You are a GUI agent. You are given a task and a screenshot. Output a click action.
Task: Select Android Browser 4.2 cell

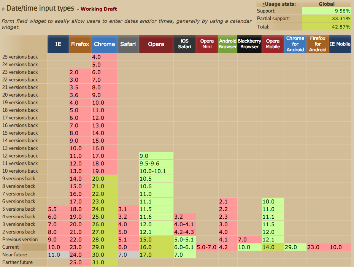tap(228, 247)
